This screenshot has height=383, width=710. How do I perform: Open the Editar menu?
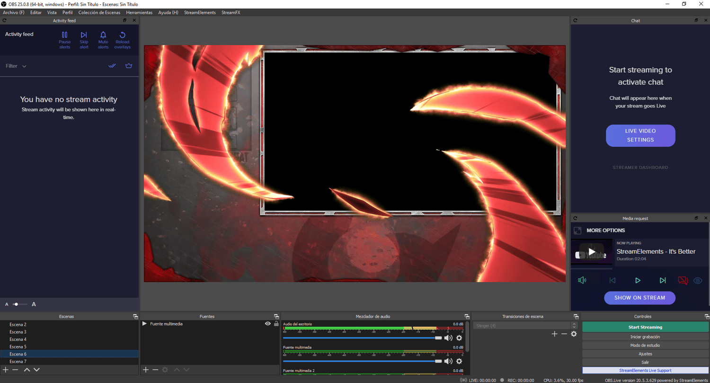[36, 12]
